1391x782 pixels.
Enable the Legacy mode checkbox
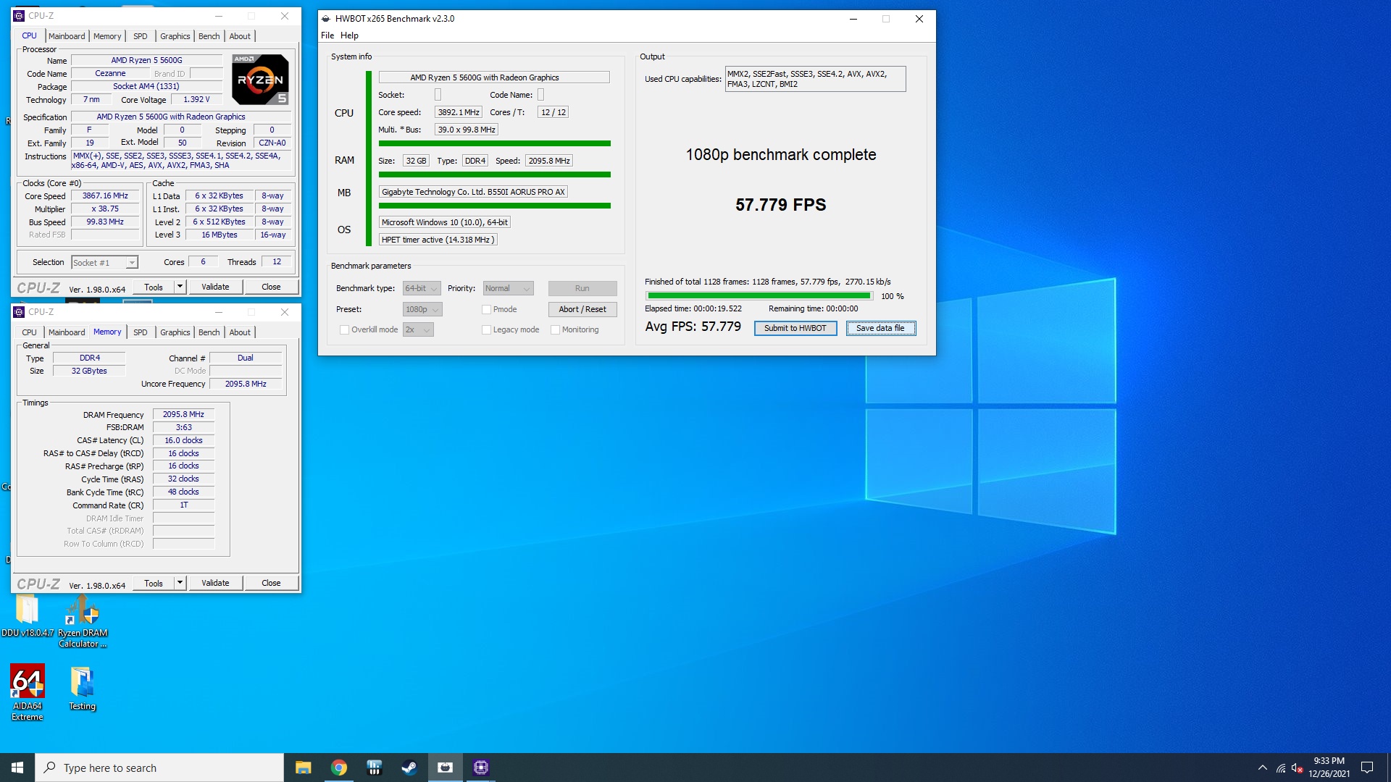[x=487, y=329]
